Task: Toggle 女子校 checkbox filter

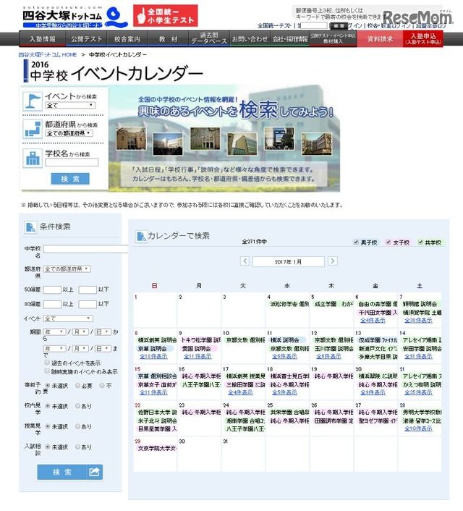Action: 388,242
